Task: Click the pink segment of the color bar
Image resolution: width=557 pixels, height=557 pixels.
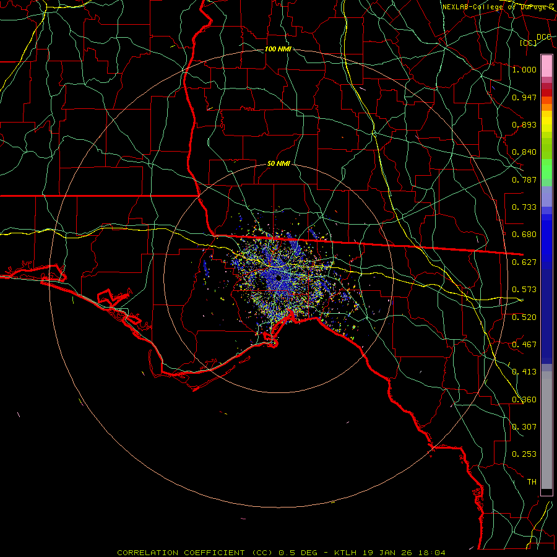Action: pyautogui.click(x=546, y=66)
